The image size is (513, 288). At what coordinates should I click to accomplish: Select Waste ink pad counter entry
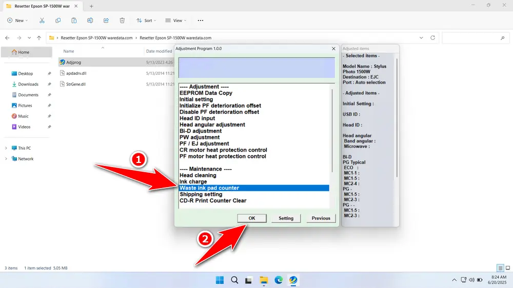click(x=254, y=188)
